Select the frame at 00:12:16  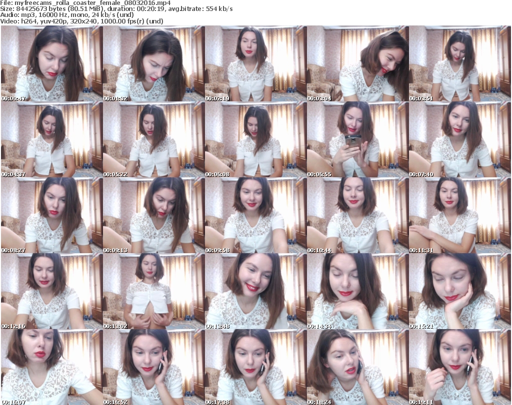tap(51, 292)
